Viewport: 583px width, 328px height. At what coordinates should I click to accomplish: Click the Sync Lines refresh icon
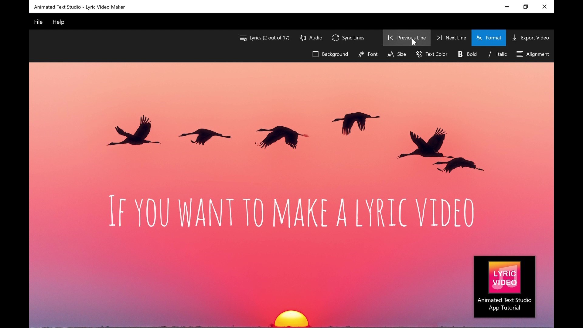point(336,38)
